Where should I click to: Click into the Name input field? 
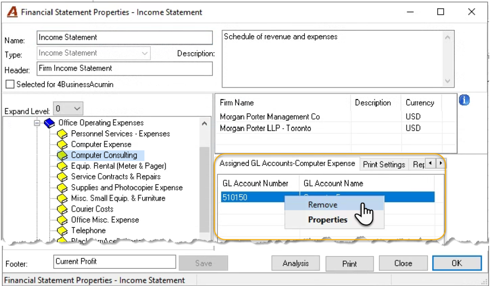click(125, 38)
